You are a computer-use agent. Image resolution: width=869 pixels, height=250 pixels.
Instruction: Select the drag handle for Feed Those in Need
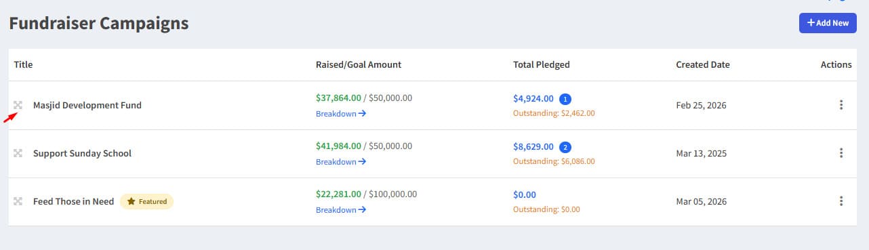tap(18, 201)
